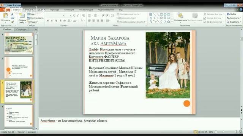
Task: Increase font size with the larger A icon
Action: click(74, 15)
